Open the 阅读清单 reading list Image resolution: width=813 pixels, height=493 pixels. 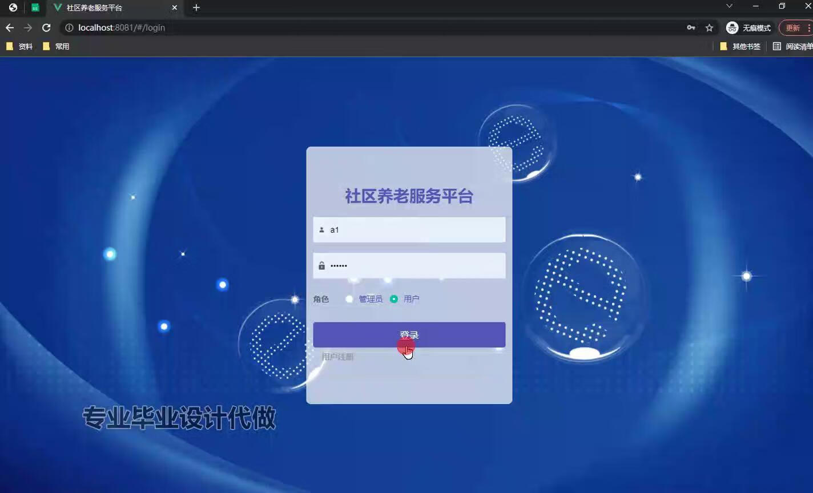pos(792,46)
